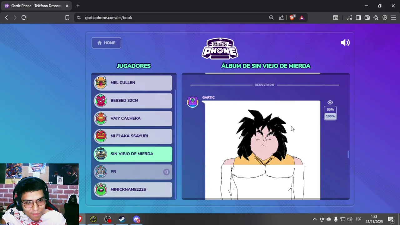Open the taskbar clock showing 1:23
This screenshot has width=400, height=225.
pos(374,219)
